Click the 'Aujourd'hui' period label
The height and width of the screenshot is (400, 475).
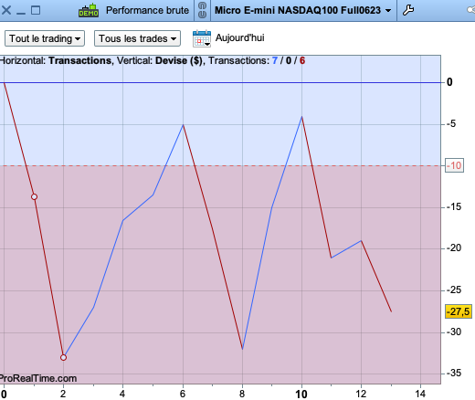coord(240,38)
